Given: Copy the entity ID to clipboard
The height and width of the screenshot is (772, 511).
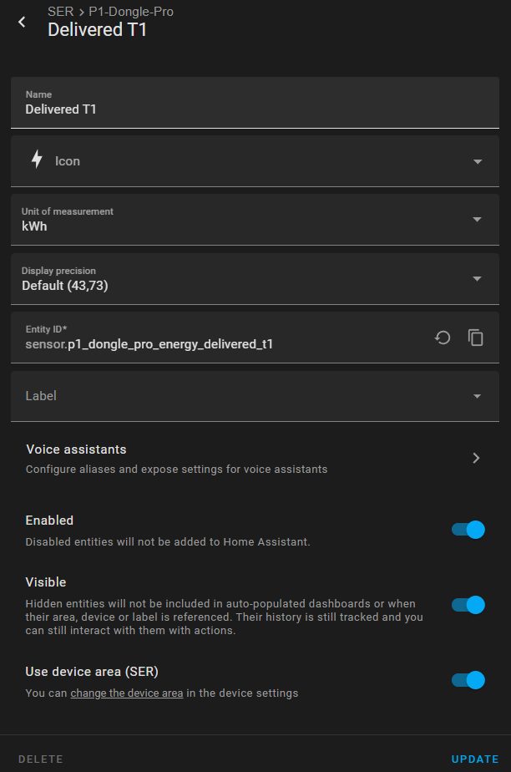Looking at the screenshot, I should click(476, 338).
